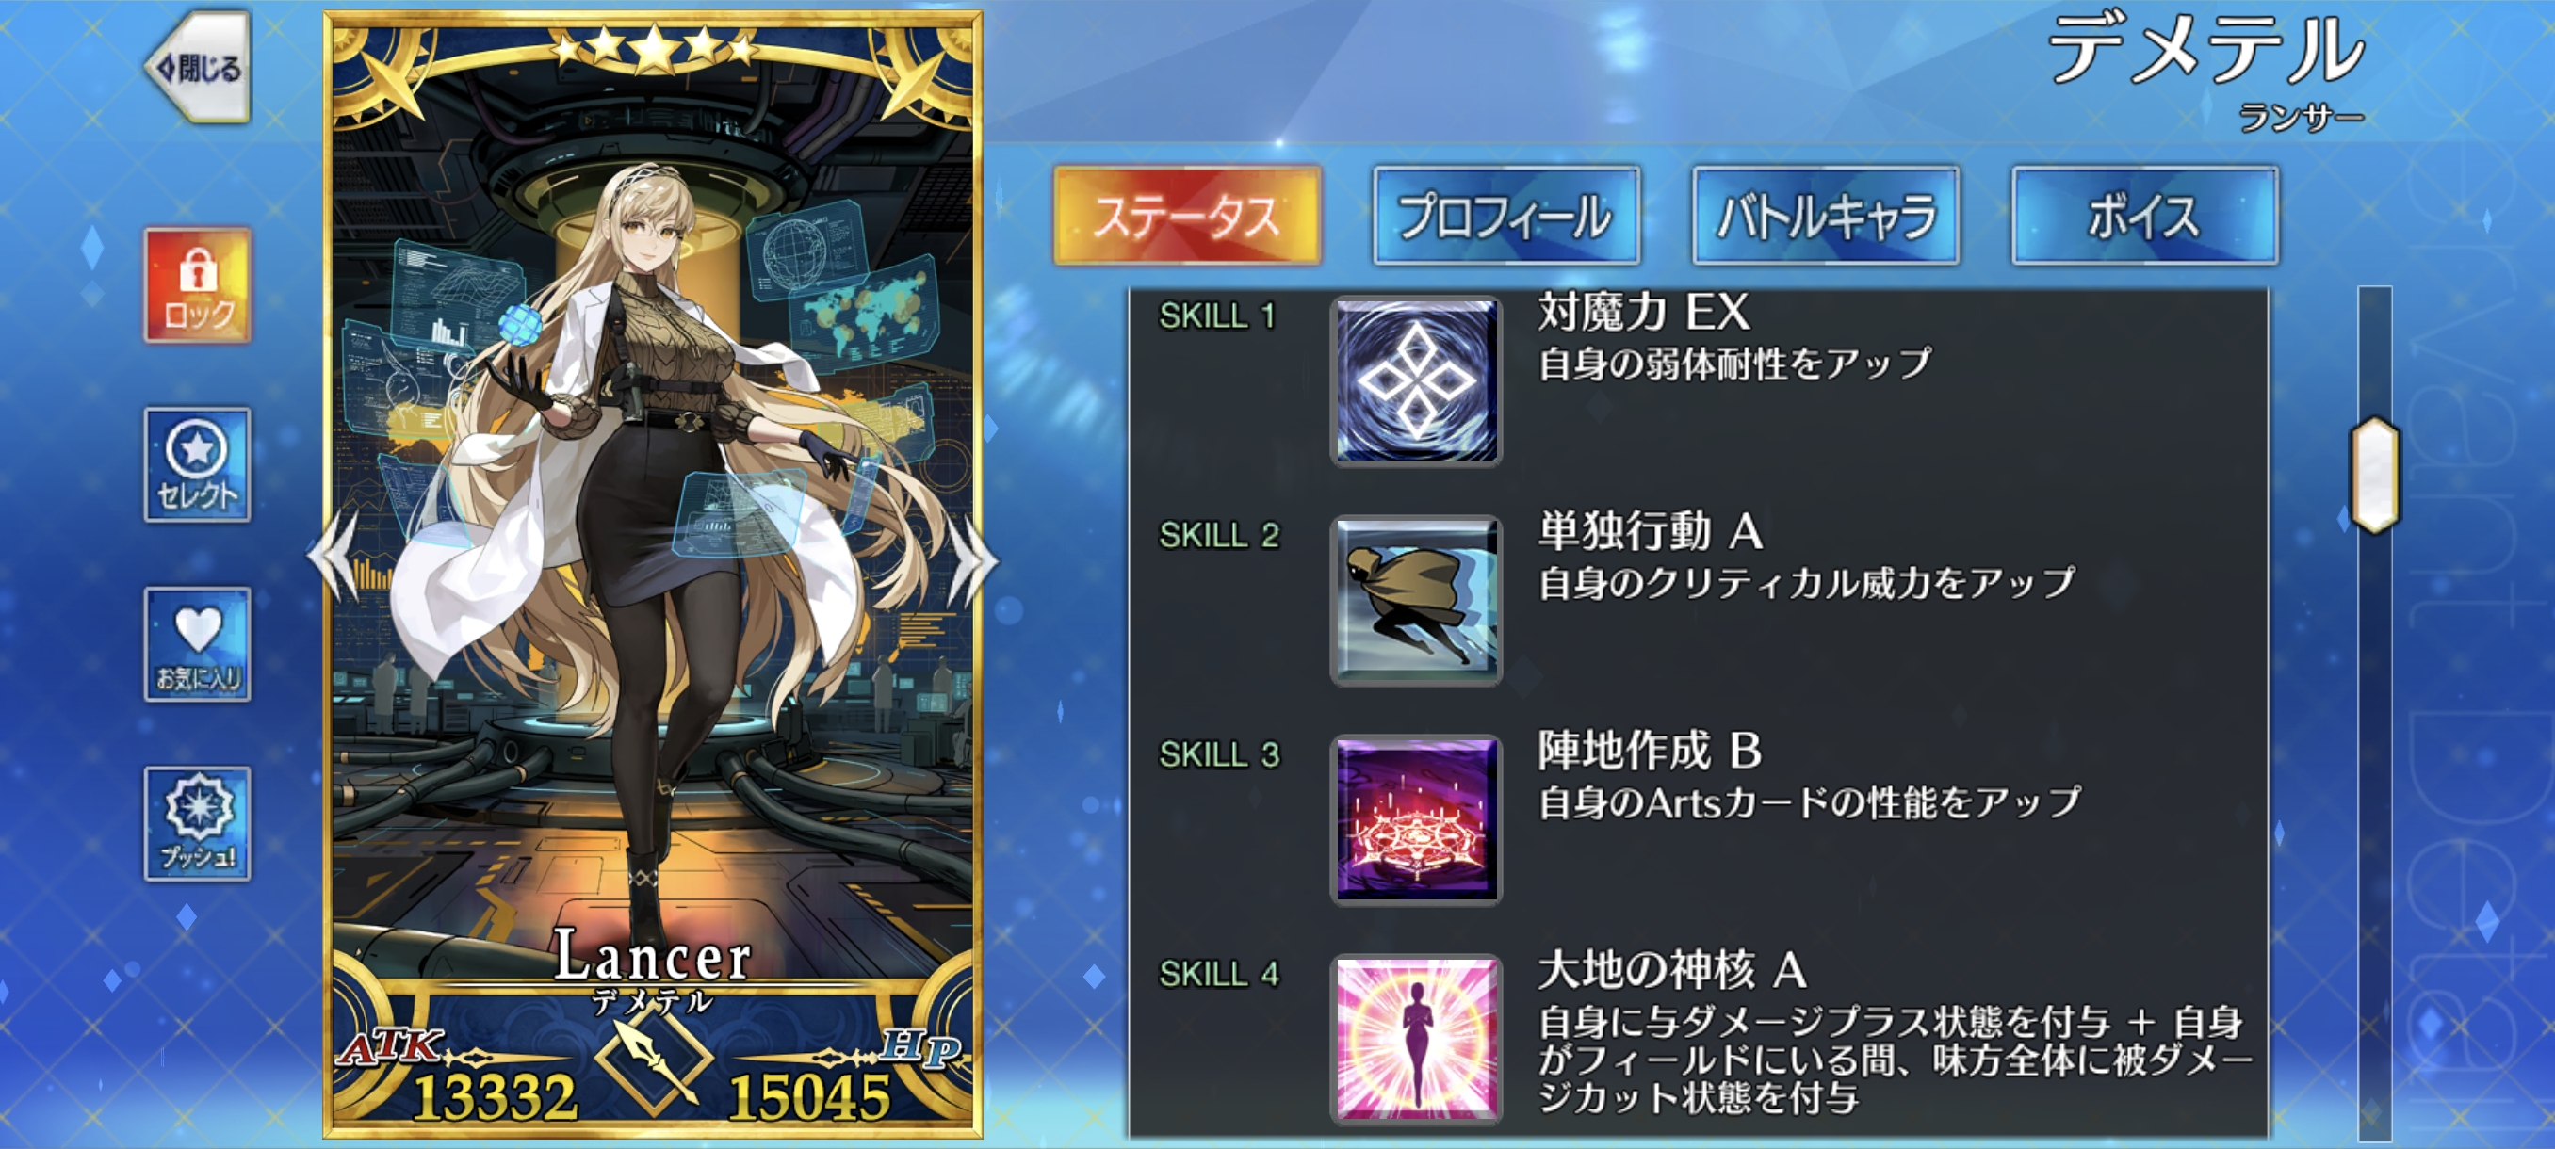Select the 大地の神核 A silhouette icon

(x=1416, y=1039)
